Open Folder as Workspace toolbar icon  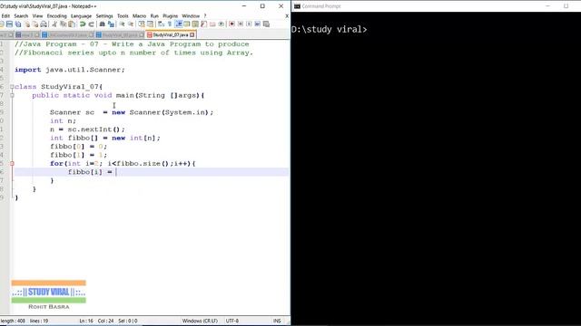(x=212, y=24)
